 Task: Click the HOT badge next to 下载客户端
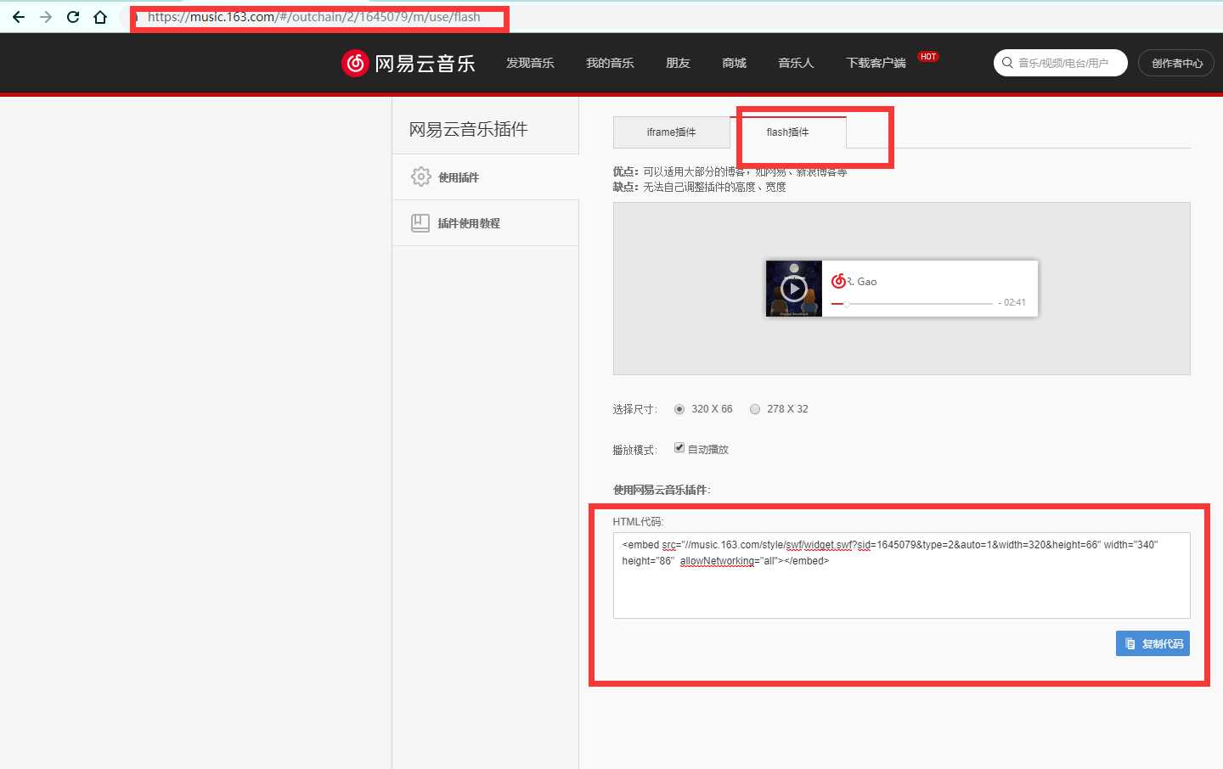tap(928, 57)
